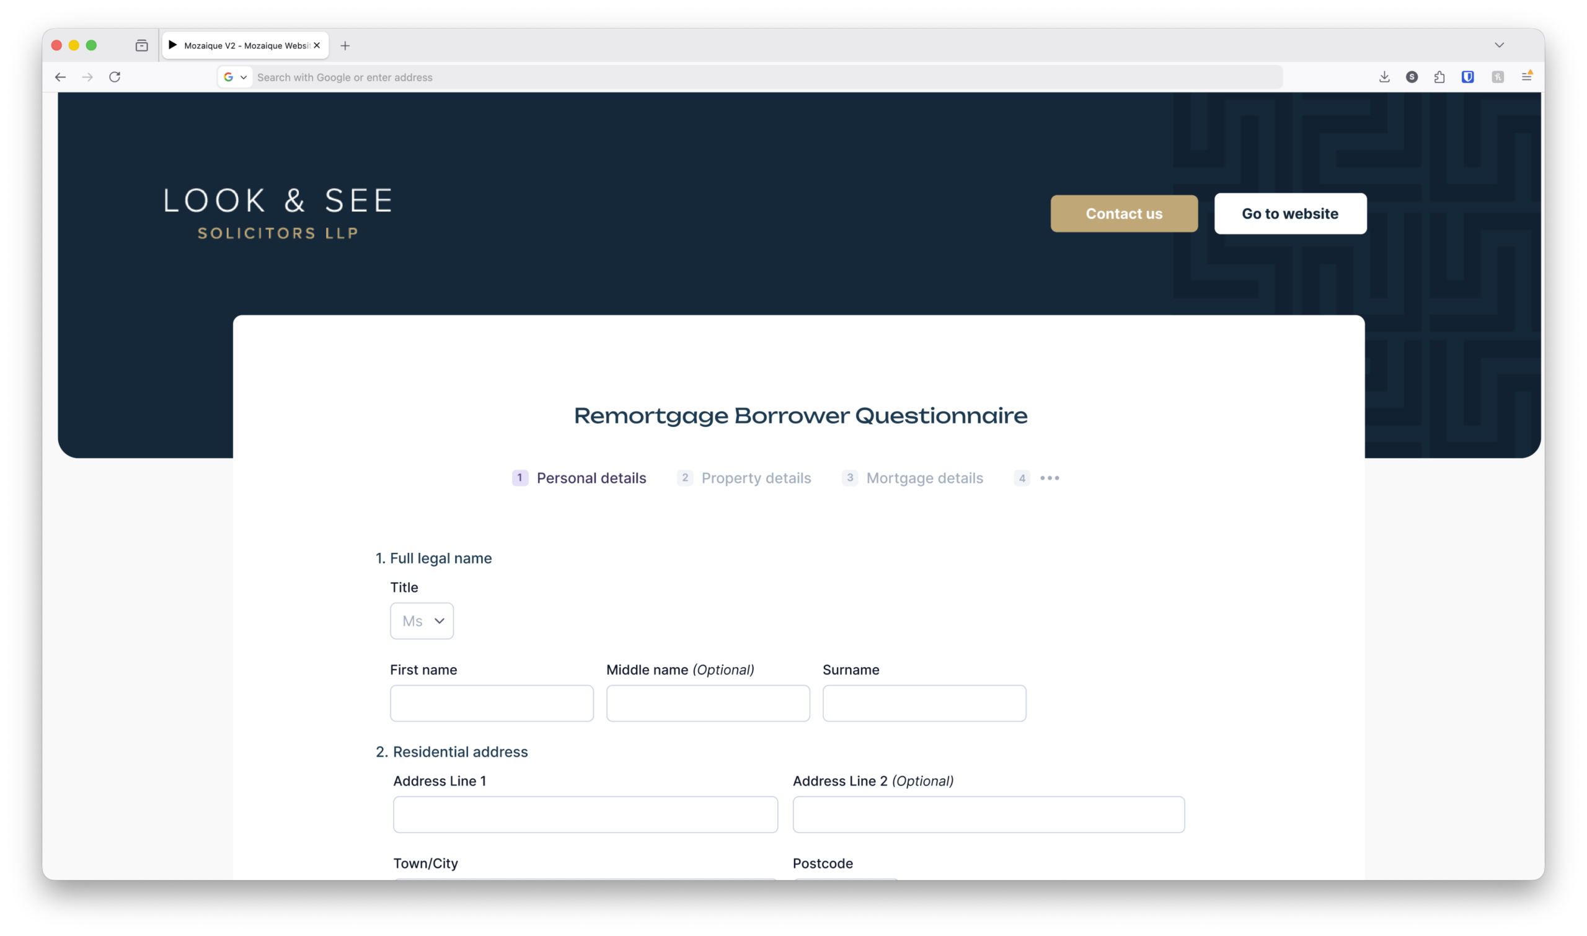Click the Honey extension icon

(1498, 77)
